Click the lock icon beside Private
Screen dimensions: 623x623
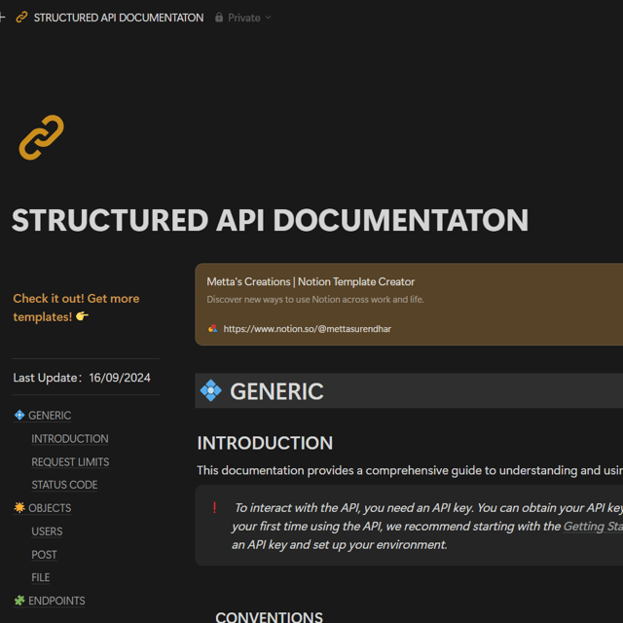pyautogui.click(x=219, y=18)
